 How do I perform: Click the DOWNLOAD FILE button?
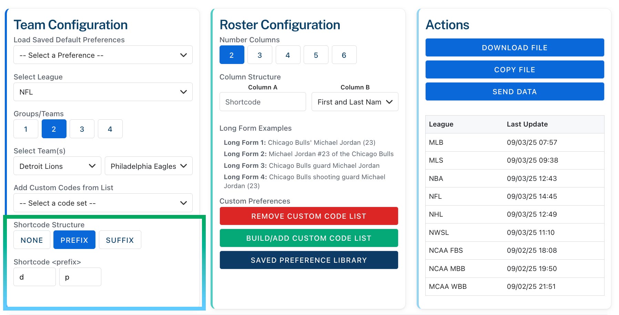click(x=514, y=47)
